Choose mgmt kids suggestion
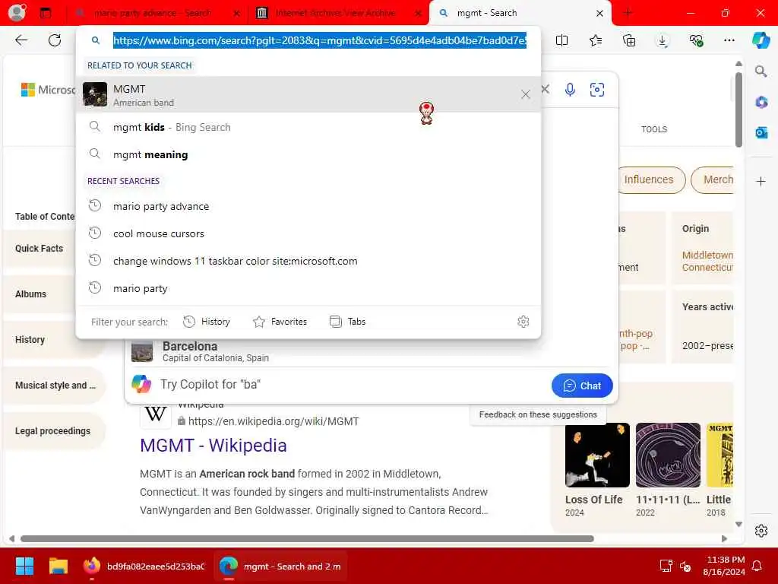Viewport: 778px width, 584px height. click(308, 127)
